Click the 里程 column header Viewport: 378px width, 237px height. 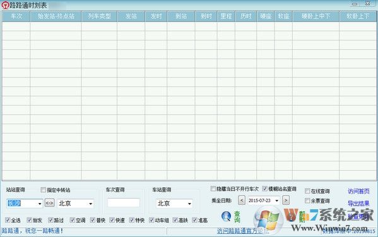click(x=226, y=16)
